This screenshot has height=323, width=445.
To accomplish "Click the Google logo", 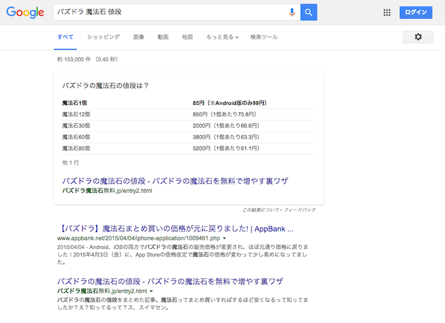I will (x=25, y=13).
